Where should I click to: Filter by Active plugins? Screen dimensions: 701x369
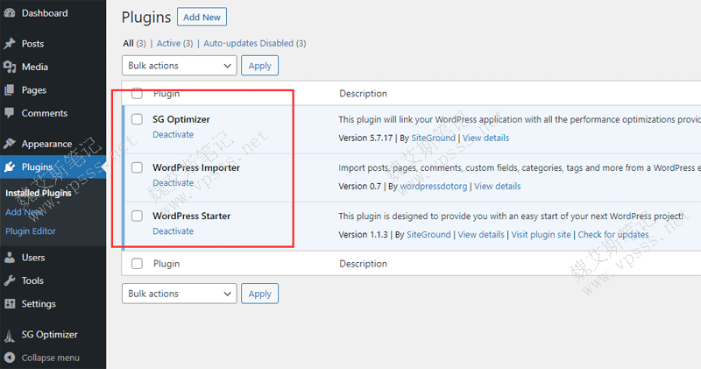click(x=168, y=43)
